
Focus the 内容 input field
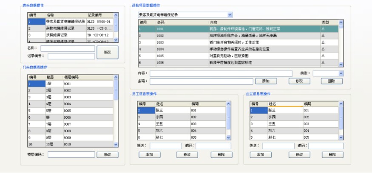pos(221,74)
